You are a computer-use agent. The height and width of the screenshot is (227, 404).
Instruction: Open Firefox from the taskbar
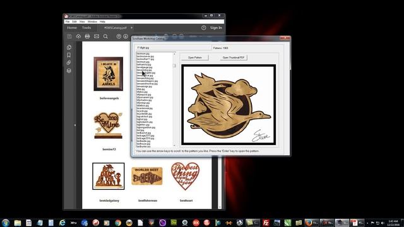pyautogui.click(x=309, y=223)
